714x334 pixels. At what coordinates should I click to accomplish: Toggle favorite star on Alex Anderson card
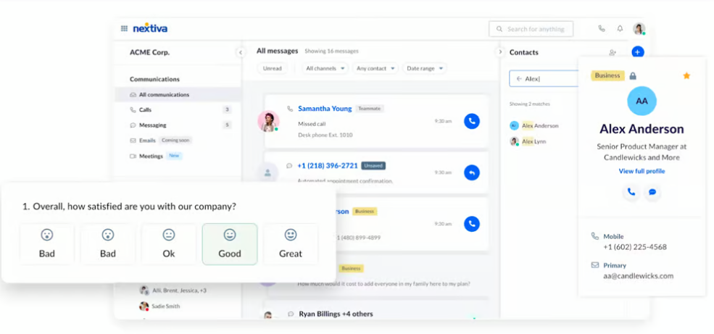coord(686,75)
